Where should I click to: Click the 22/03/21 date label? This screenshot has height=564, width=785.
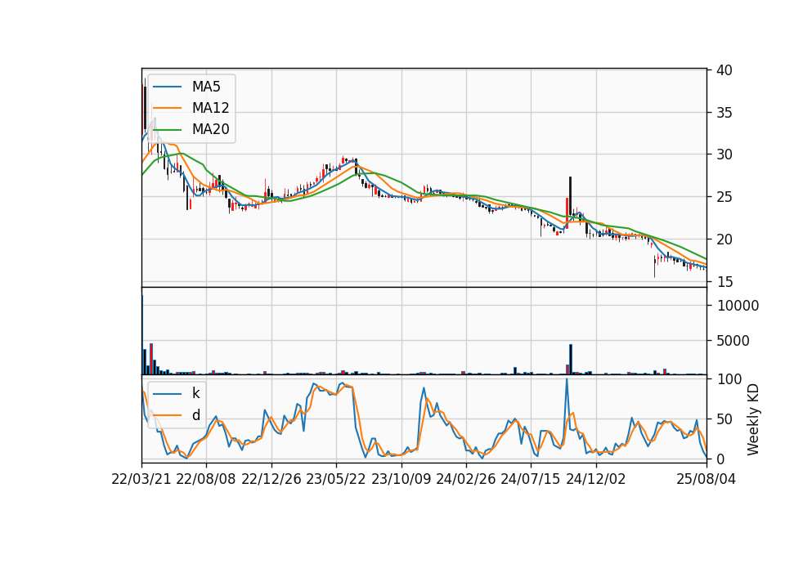(x=141, y=480)
